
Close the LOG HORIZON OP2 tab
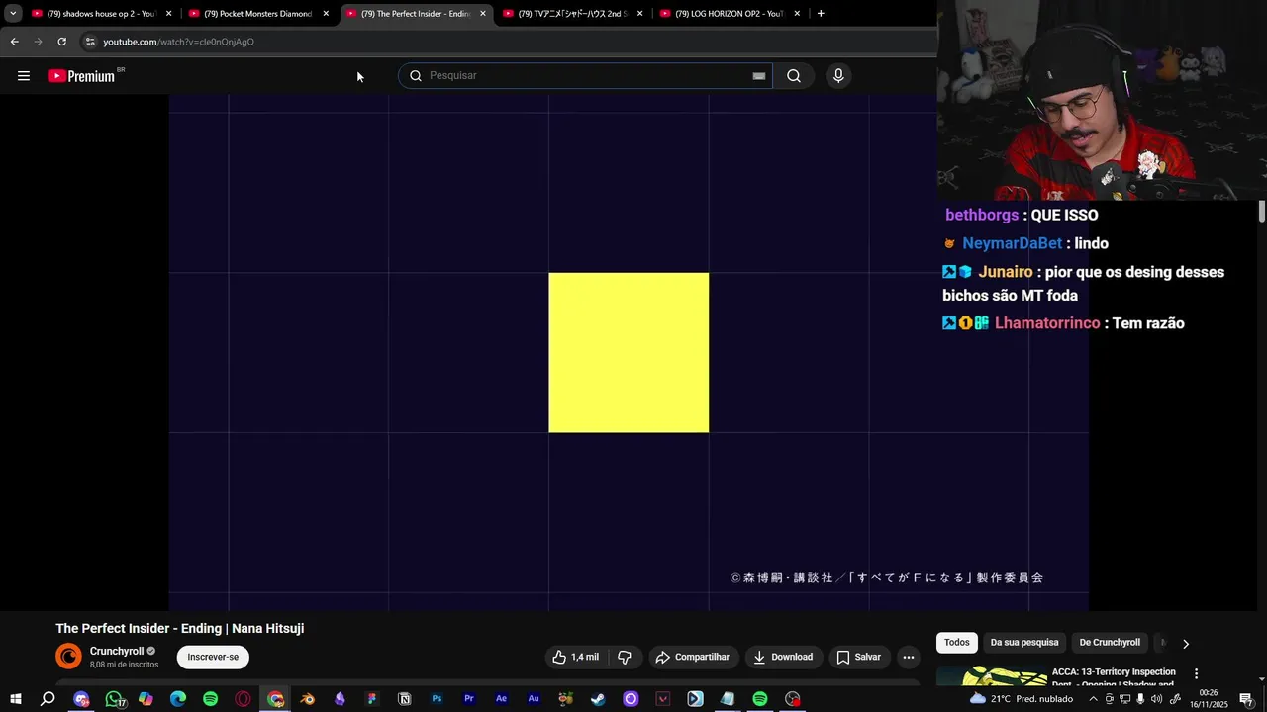pyautogui.click(x=797, y=14)
